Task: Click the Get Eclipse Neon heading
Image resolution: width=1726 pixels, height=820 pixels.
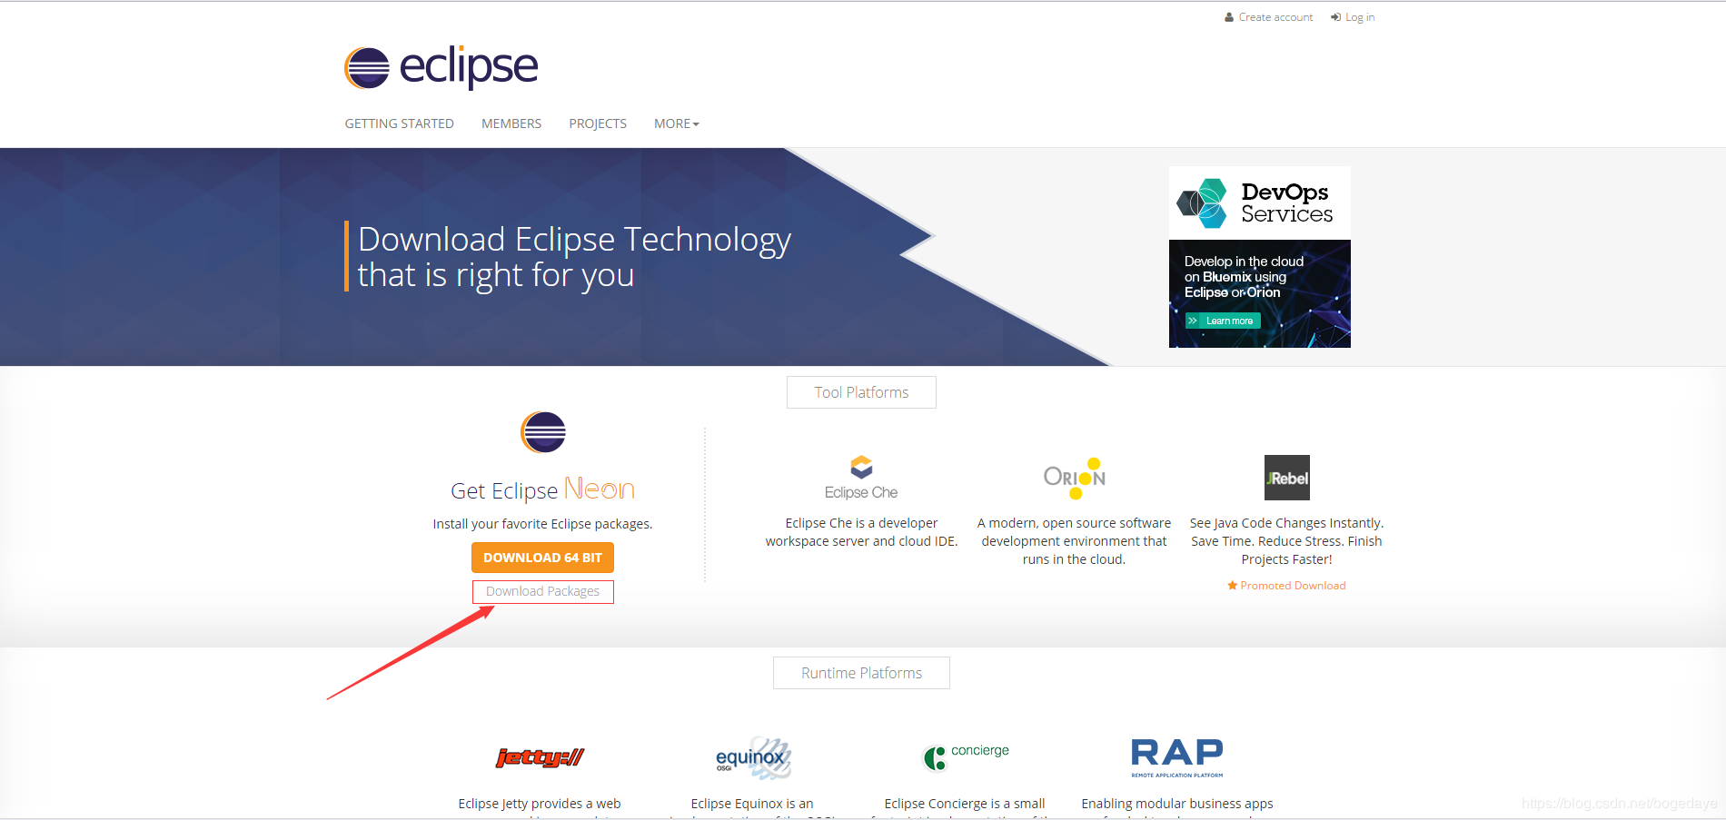Action: point(543,490)
